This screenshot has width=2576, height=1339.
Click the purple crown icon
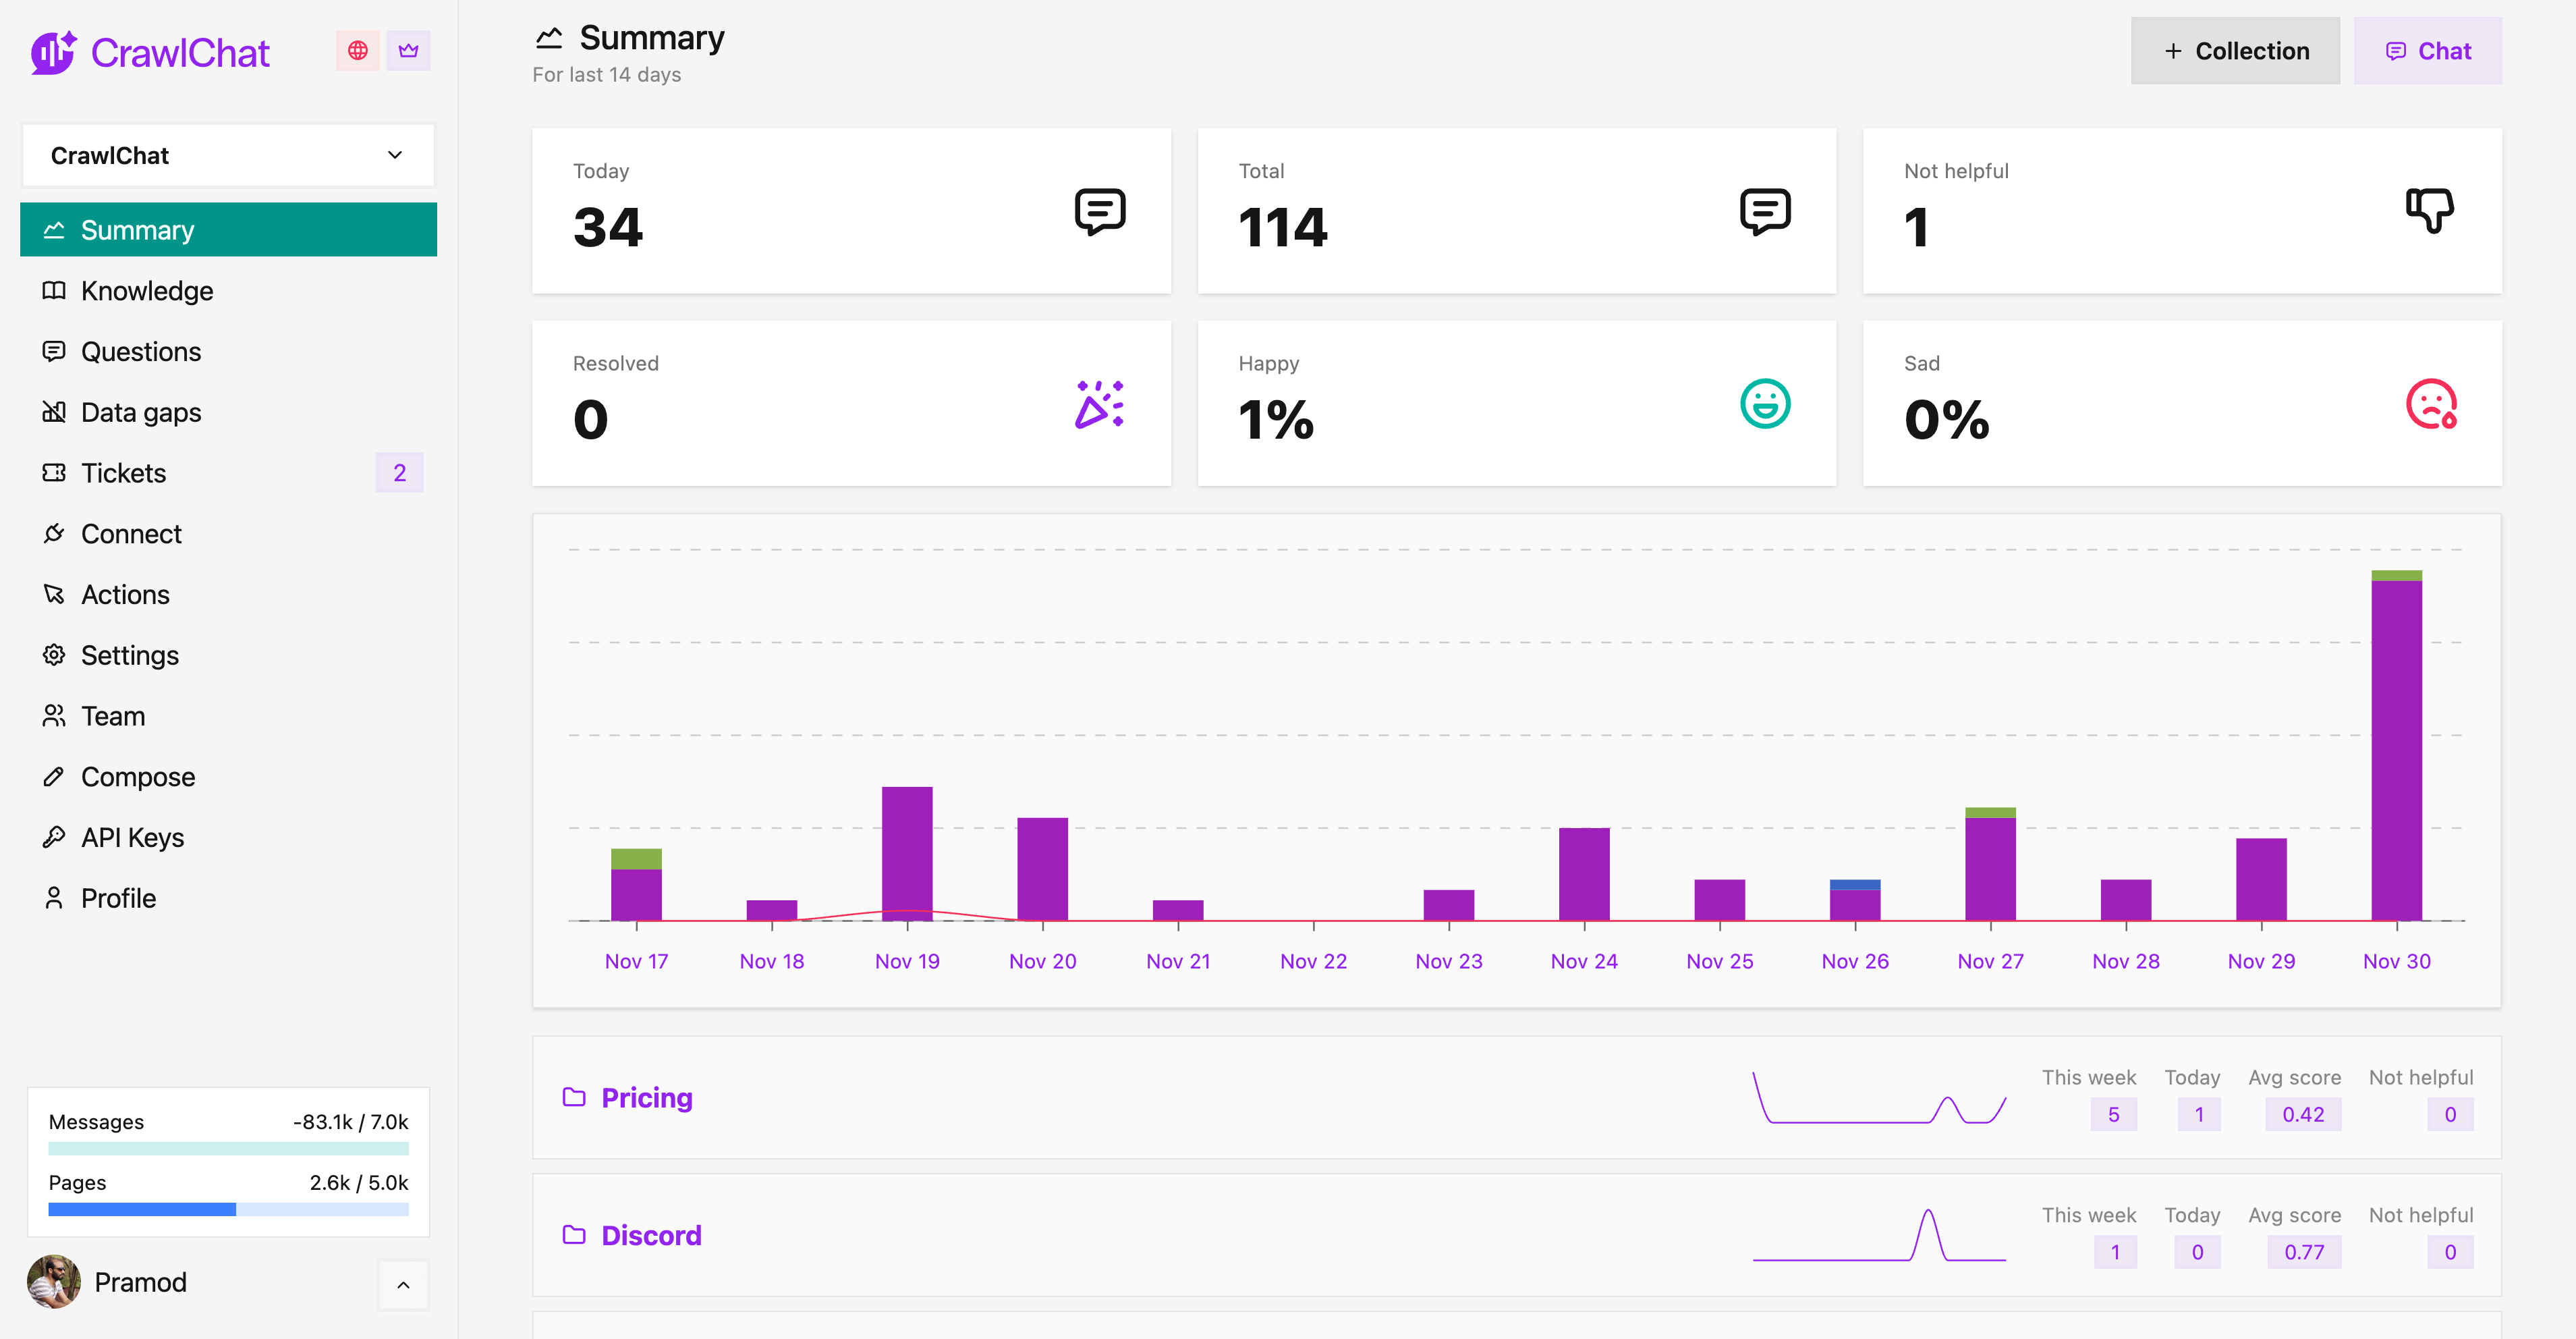point(408,51)
